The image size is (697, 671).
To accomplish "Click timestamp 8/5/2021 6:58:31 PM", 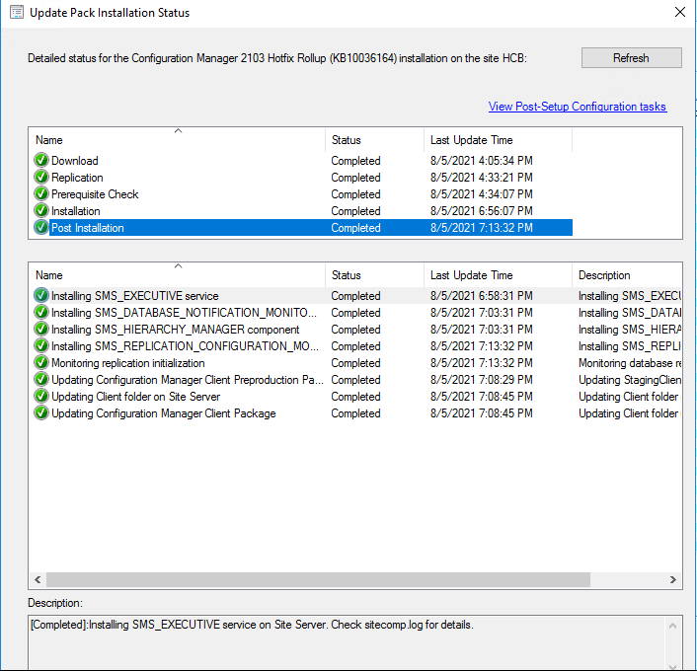I will click(482, 295).
